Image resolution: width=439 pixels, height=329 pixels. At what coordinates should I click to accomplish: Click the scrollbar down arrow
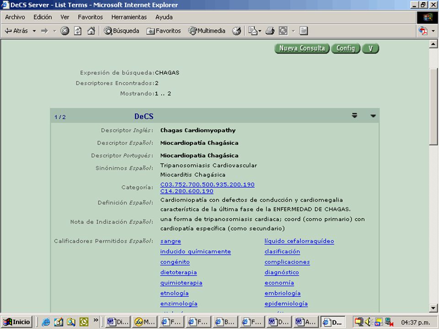[x=433, y=308]
